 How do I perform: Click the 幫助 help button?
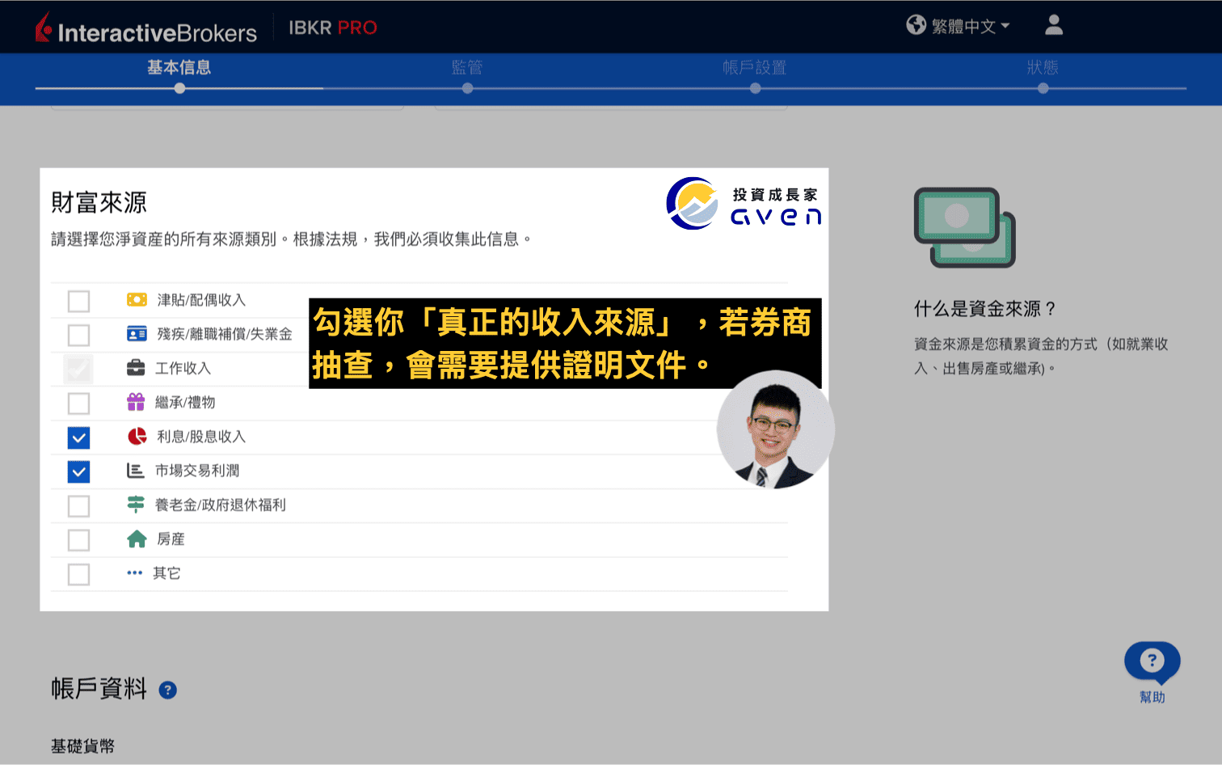(1152, 661)
